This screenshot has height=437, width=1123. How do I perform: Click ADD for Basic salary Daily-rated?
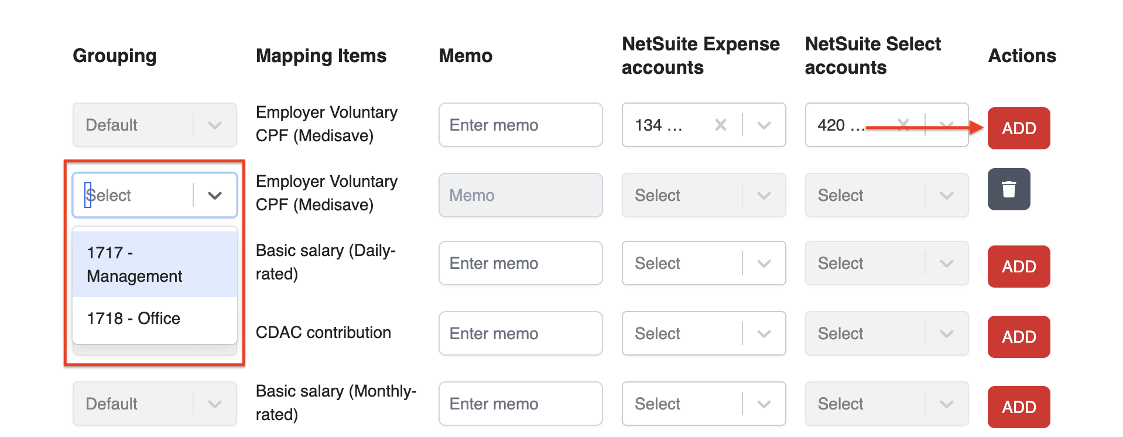(1018, 267)
